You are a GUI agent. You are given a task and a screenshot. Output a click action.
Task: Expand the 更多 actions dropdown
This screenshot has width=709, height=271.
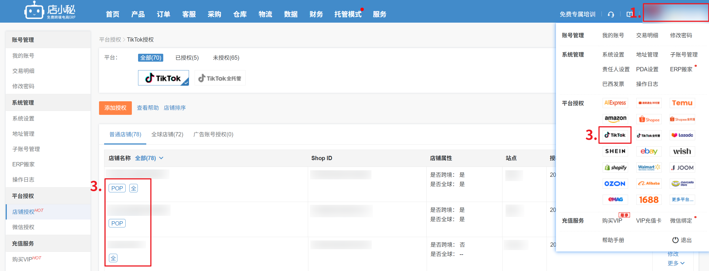click(676, 263)
